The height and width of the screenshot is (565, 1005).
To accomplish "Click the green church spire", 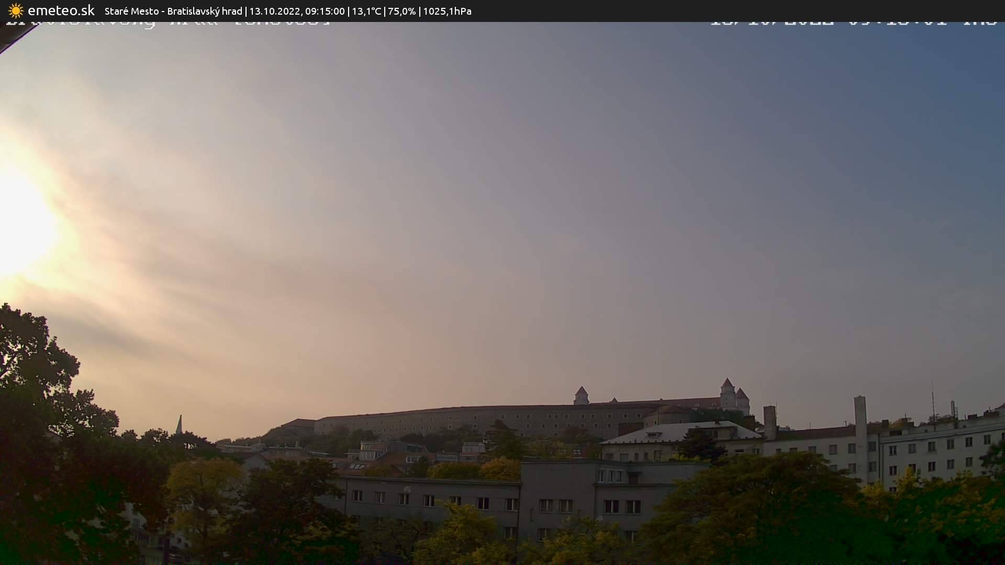I will [x=179, y=425].
